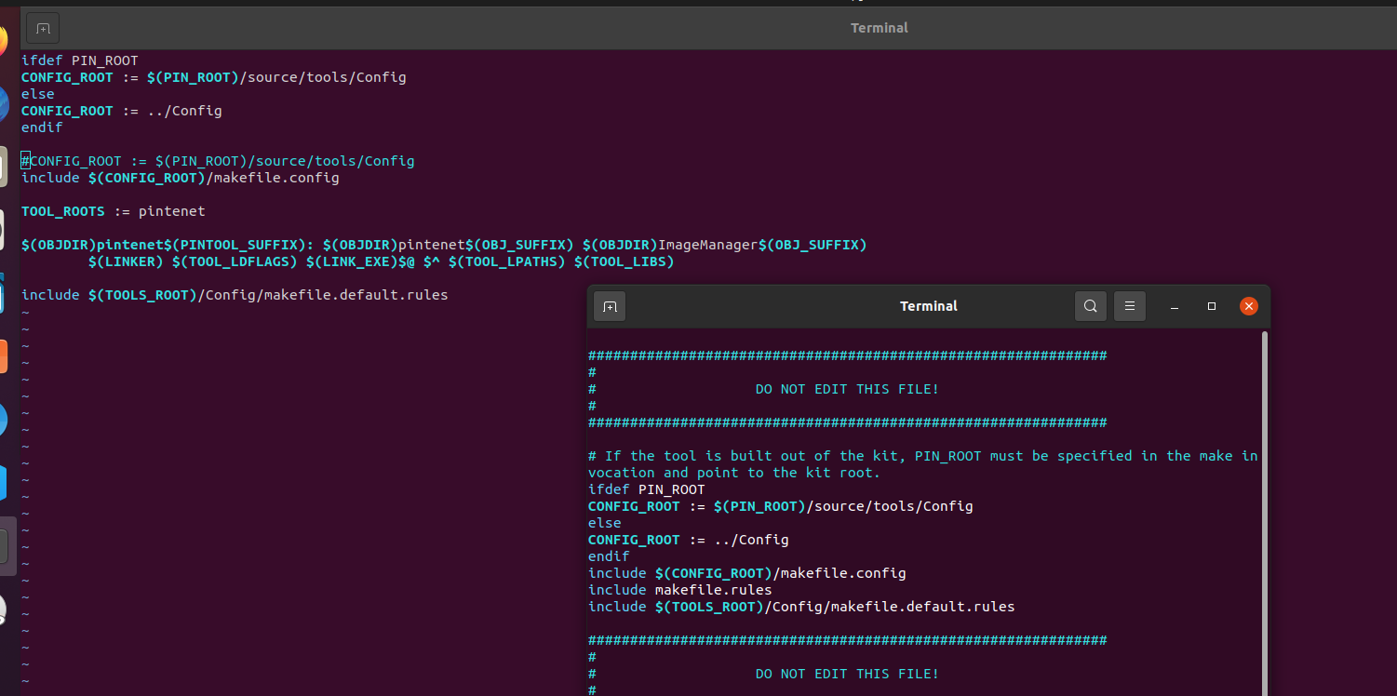Viewport: 1397px width, 696px height.
Task: Click 'include $(TOOLS_ROOT)/Config/makefile.default.rules' in the background terminal
Action: [235, 295]
